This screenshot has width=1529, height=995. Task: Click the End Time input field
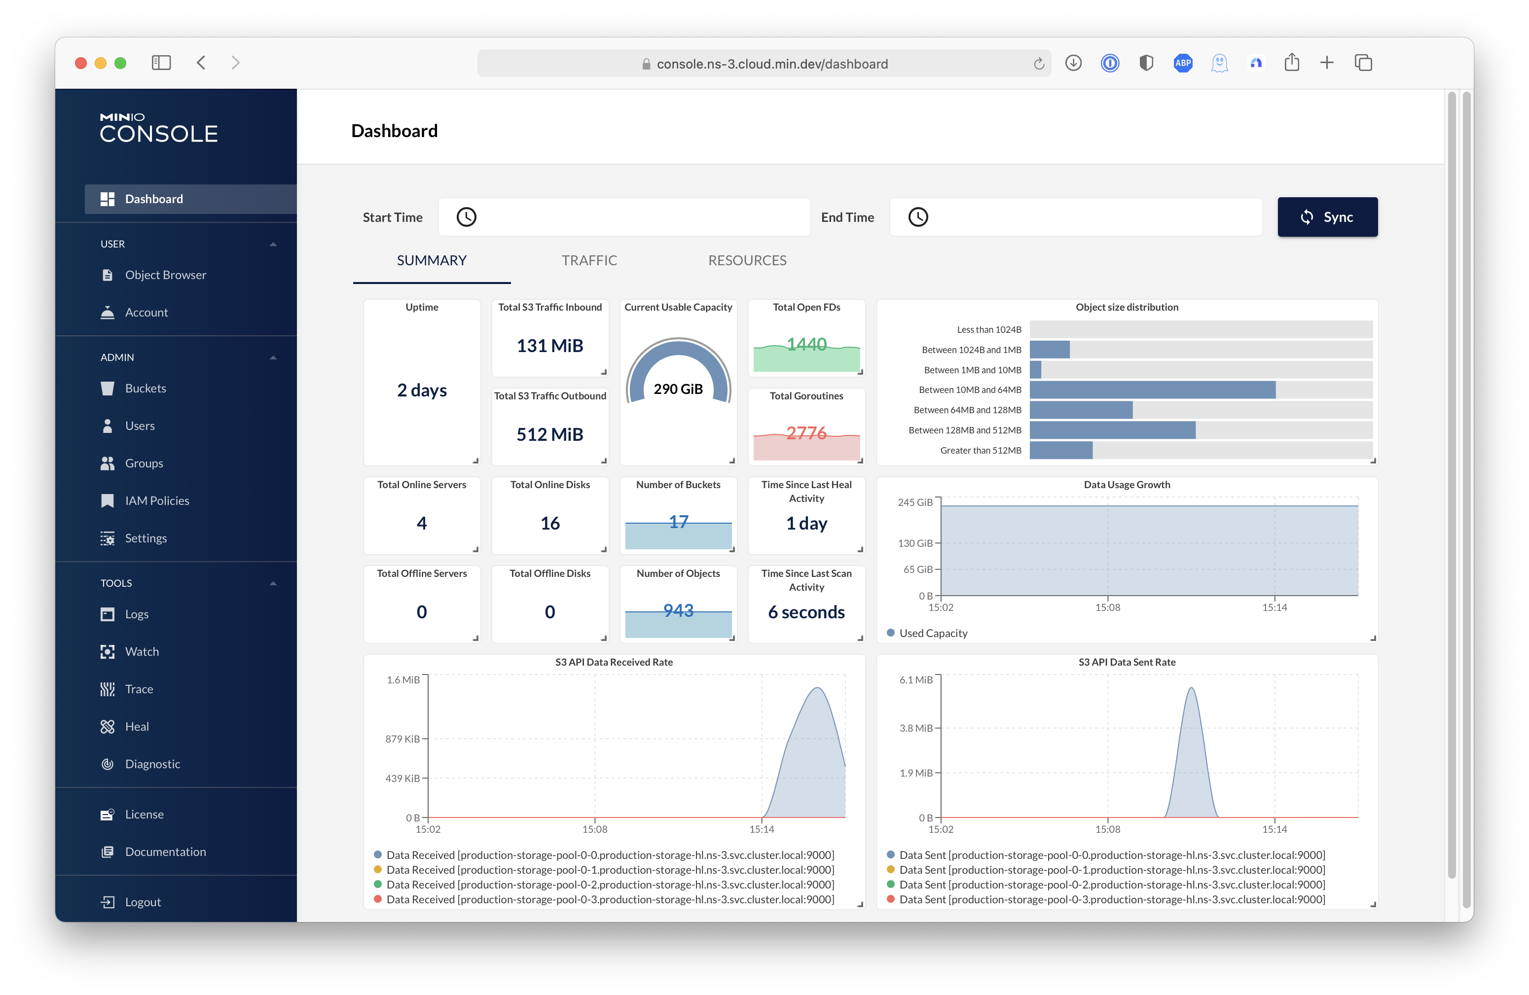(x=1092, y=217)
